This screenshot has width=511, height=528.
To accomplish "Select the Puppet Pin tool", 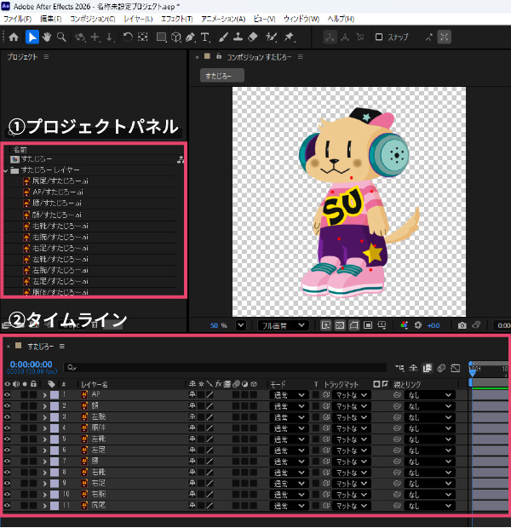I will (x=290, y=37).
